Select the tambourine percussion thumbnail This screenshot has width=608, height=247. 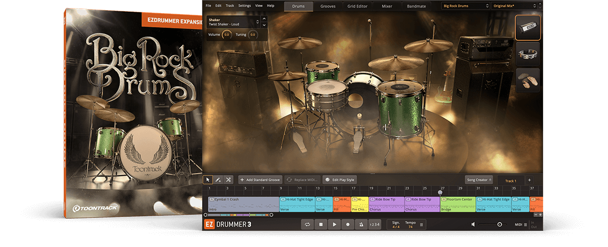527,54
